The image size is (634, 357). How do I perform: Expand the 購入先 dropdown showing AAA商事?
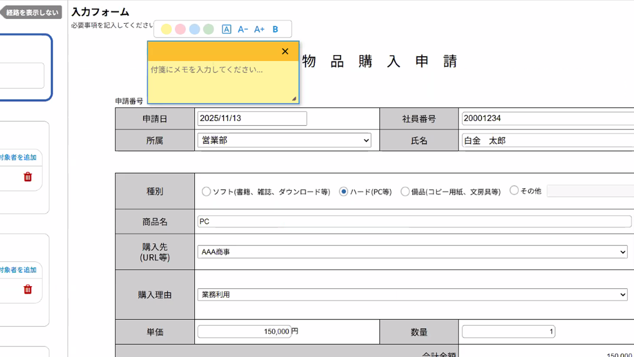tap(412, 252)
